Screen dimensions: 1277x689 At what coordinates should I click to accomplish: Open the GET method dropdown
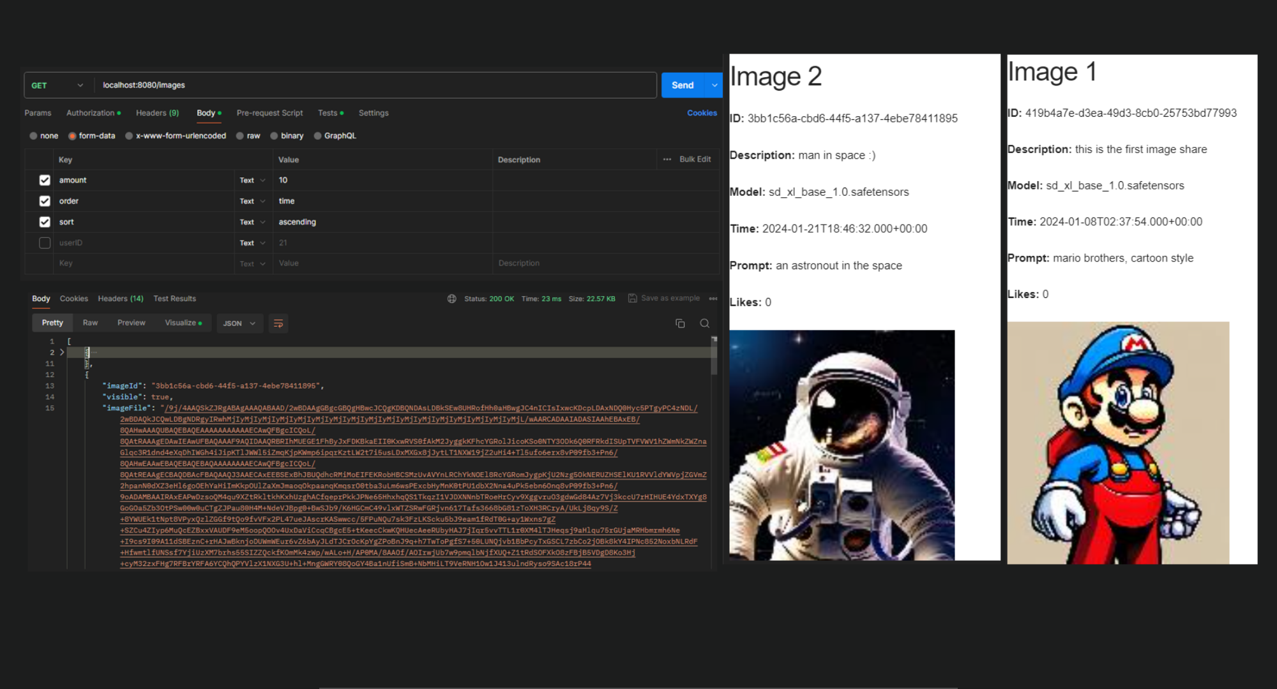pos(57,85)
